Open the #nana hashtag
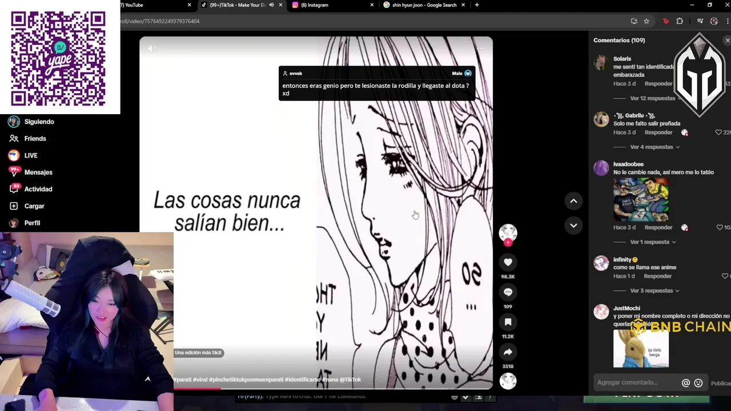 point(330,380)
